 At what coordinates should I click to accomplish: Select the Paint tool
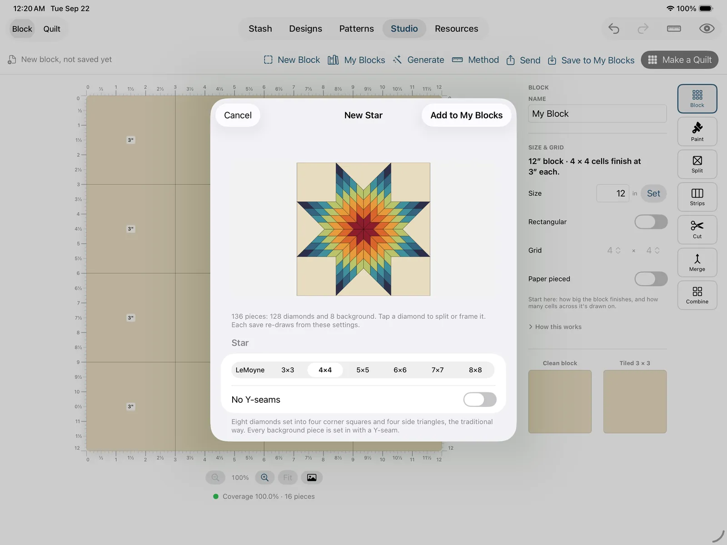pos(697,132)
